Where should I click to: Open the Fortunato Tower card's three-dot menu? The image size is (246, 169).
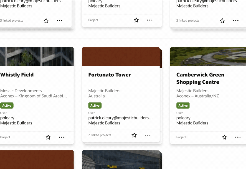(148, 135)
